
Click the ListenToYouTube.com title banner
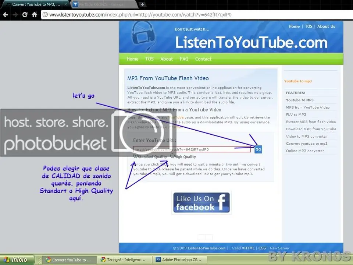(251, 42)
